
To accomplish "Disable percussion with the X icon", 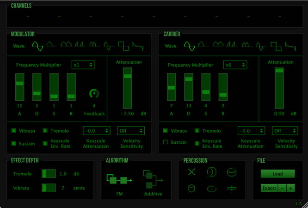I will [192, 172].
